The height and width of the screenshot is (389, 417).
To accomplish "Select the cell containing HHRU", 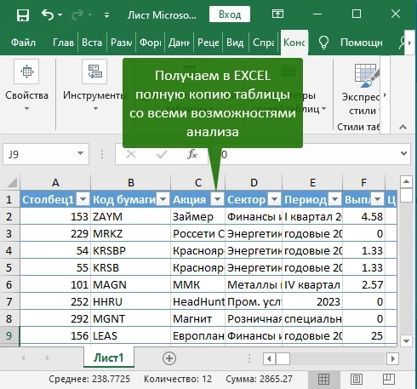I will 131,301.
